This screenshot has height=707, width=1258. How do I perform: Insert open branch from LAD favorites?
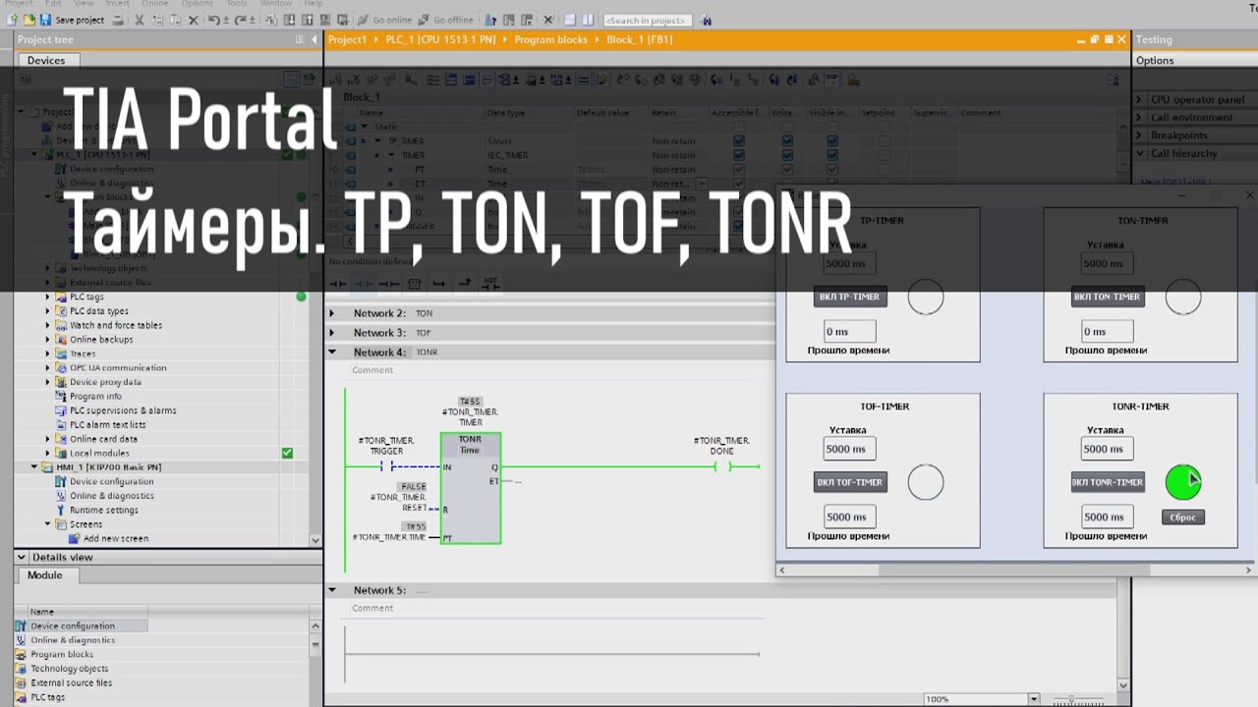click(439, 284)
